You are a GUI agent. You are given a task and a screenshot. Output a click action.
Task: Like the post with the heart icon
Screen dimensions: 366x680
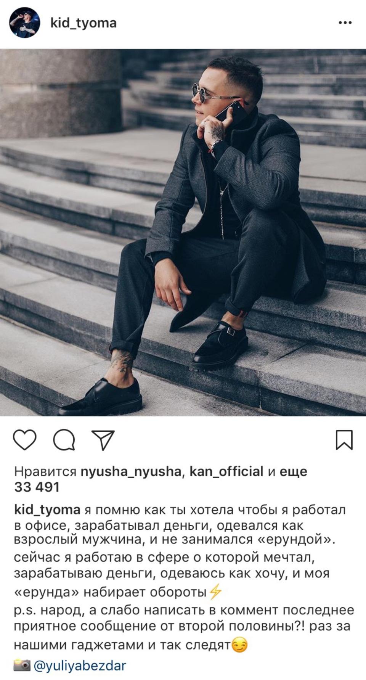(x=25, y=440)
